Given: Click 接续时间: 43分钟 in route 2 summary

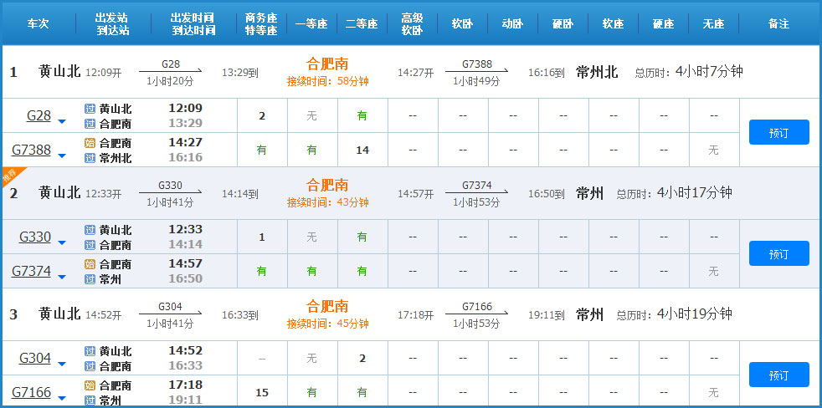Looking at the screenshot, I should pyautogui.click(x=327, y=202).
